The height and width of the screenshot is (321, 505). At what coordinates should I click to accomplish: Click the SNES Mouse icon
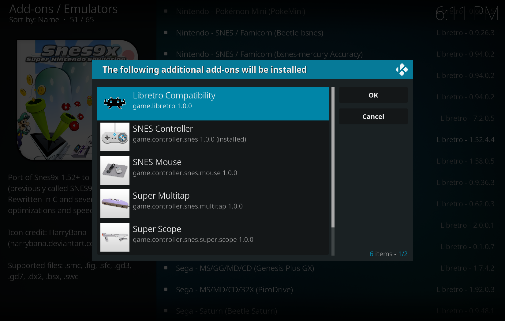[x=115, y=170]
